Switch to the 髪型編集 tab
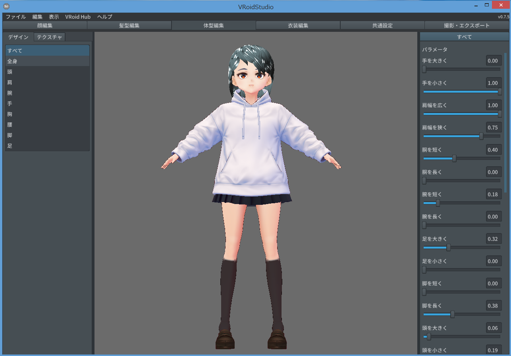511x356 pixels. pyautogui.click(x=129, y=25)
